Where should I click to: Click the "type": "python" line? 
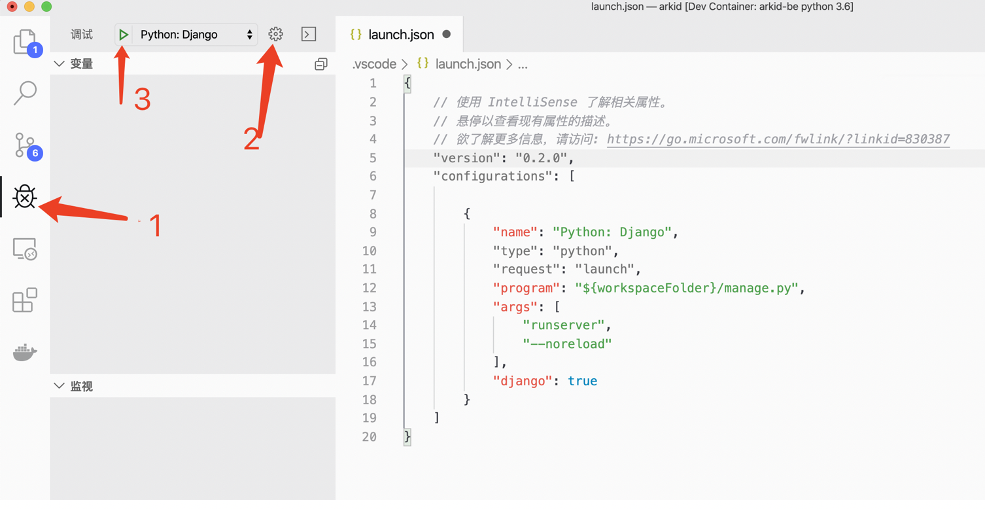tap(556, 251)
